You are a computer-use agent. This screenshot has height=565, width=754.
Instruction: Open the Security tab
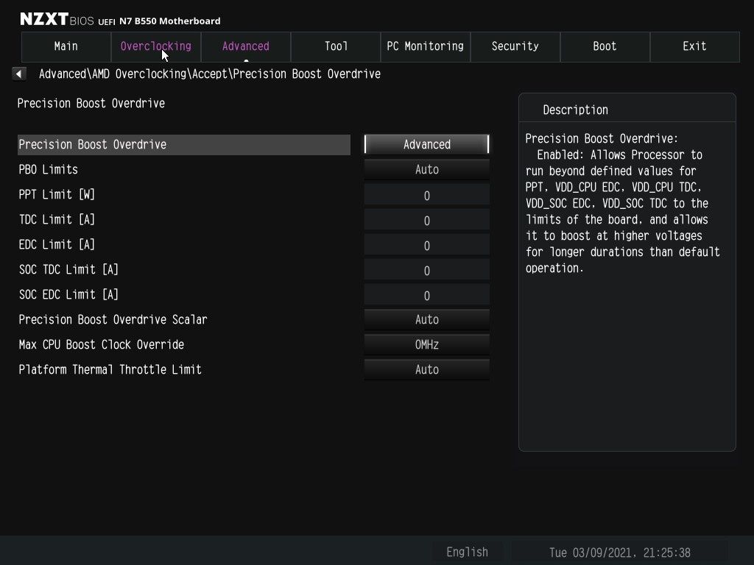click(515, 46)
